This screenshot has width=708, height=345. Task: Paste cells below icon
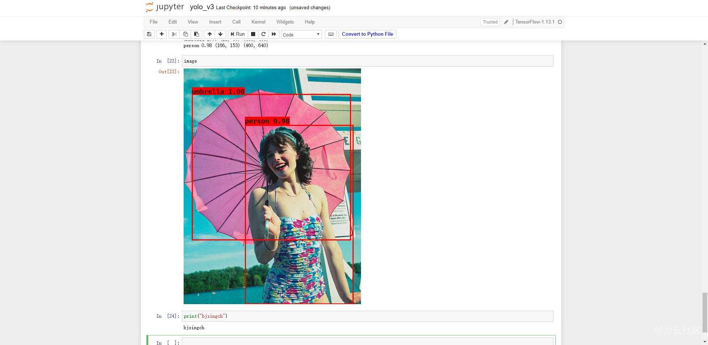coord(196,34)
